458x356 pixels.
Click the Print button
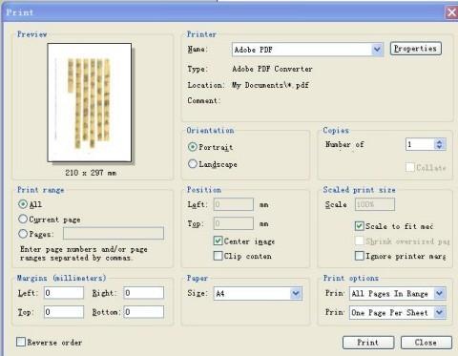pos(368,343)
